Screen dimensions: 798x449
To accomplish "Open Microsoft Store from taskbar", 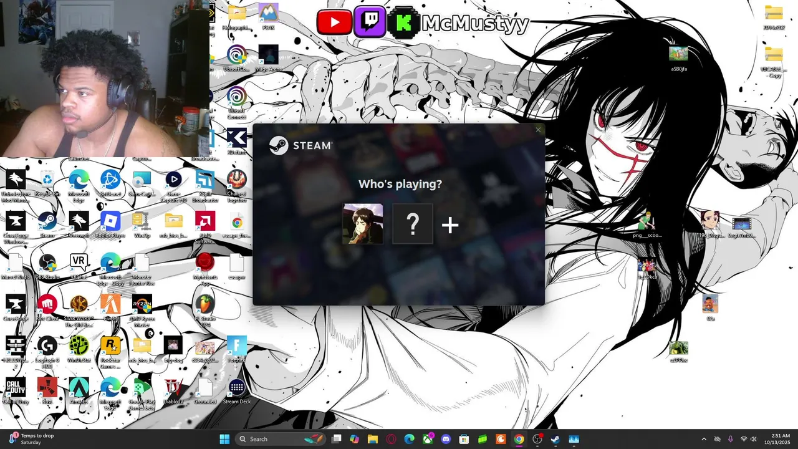I will coord(464,439).
